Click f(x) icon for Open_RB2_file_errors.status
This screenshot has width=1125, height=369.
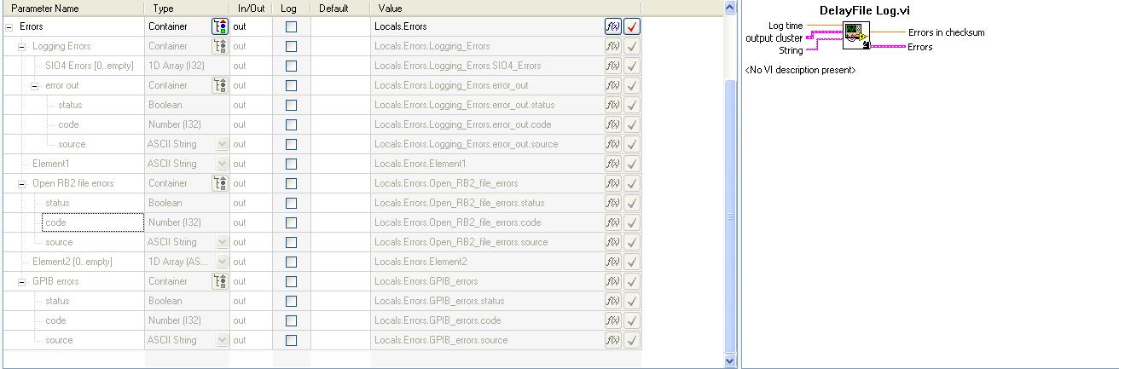coord(612,203)
